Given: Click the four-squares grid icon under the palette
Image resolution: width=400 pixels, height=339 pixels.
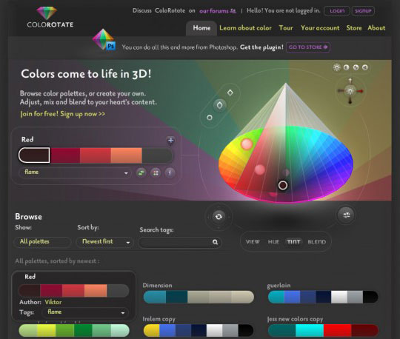Looking at the screenshot, I should click(x=156, y=173).
